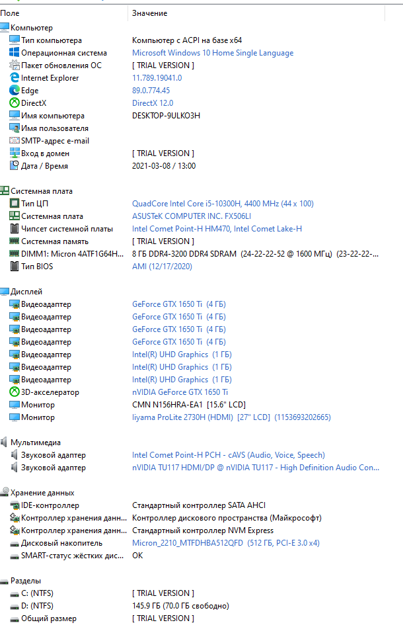Viewport: 403px width, 633px height.
Task: Click the Тип компьютера monitor icon
Action: tap(15, 40)
